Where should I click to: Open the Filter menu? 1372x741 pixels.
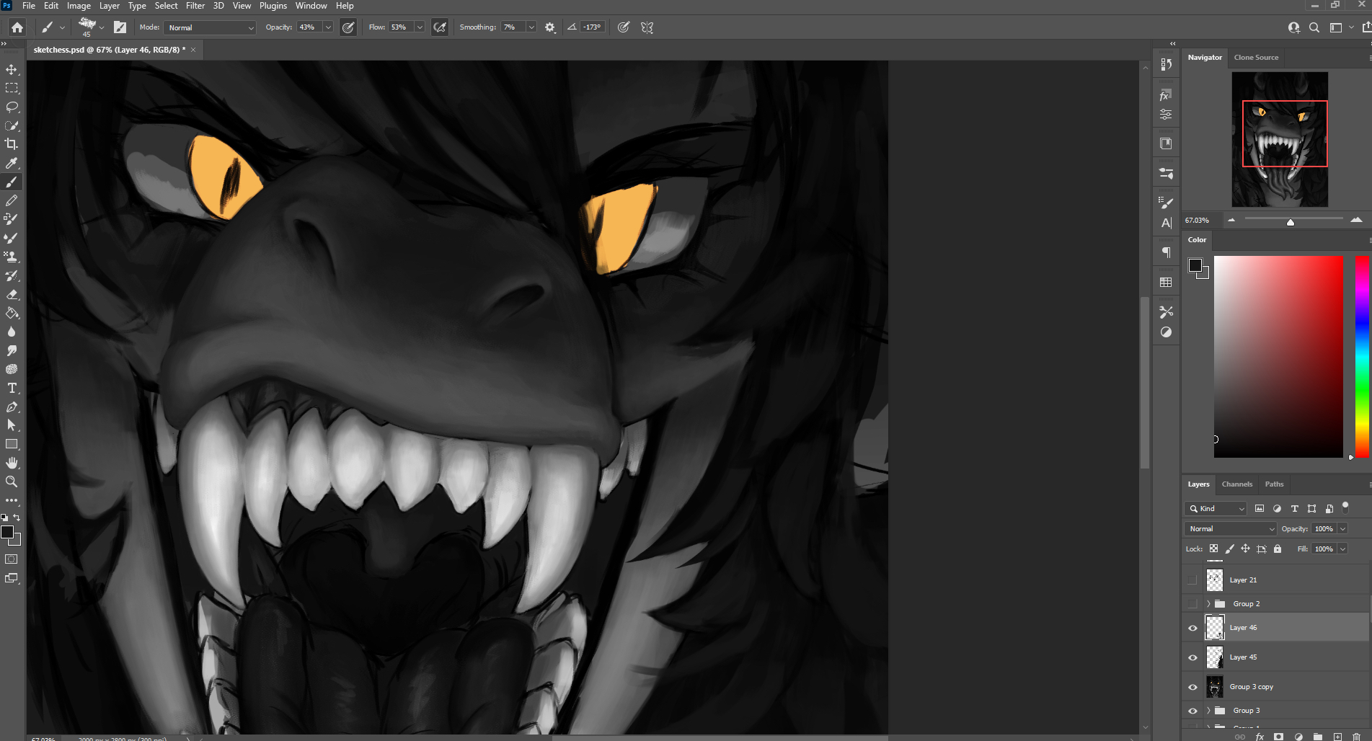tap(195, 6)
